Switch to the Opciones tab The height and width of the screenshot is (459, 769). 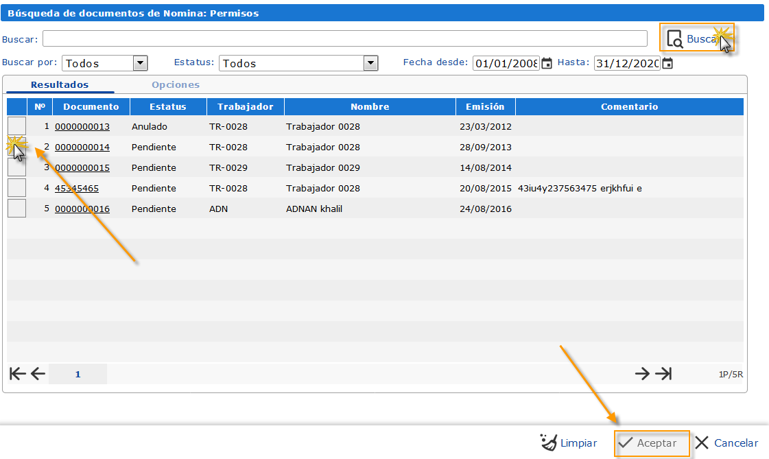click(x=176, y=85)
